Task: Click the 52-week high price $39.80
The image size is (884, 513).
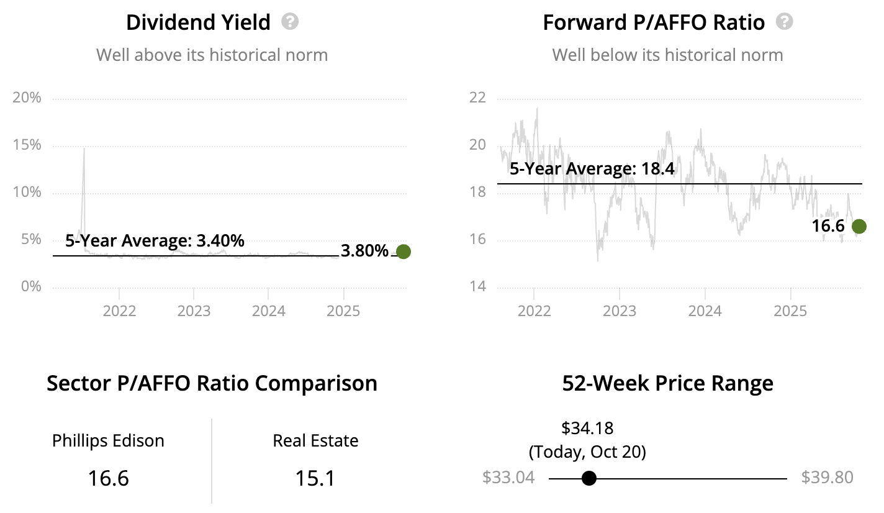Action: (x=827, y=478)
